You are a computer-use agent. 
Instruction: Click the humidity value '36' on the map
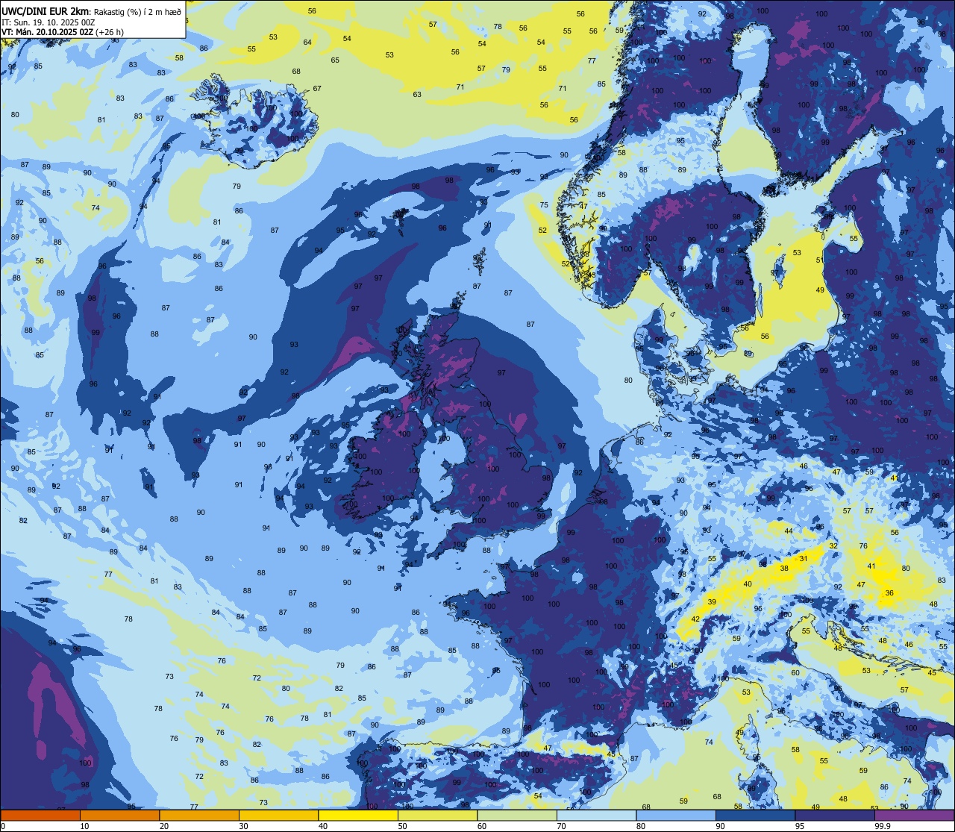(889, 593)
